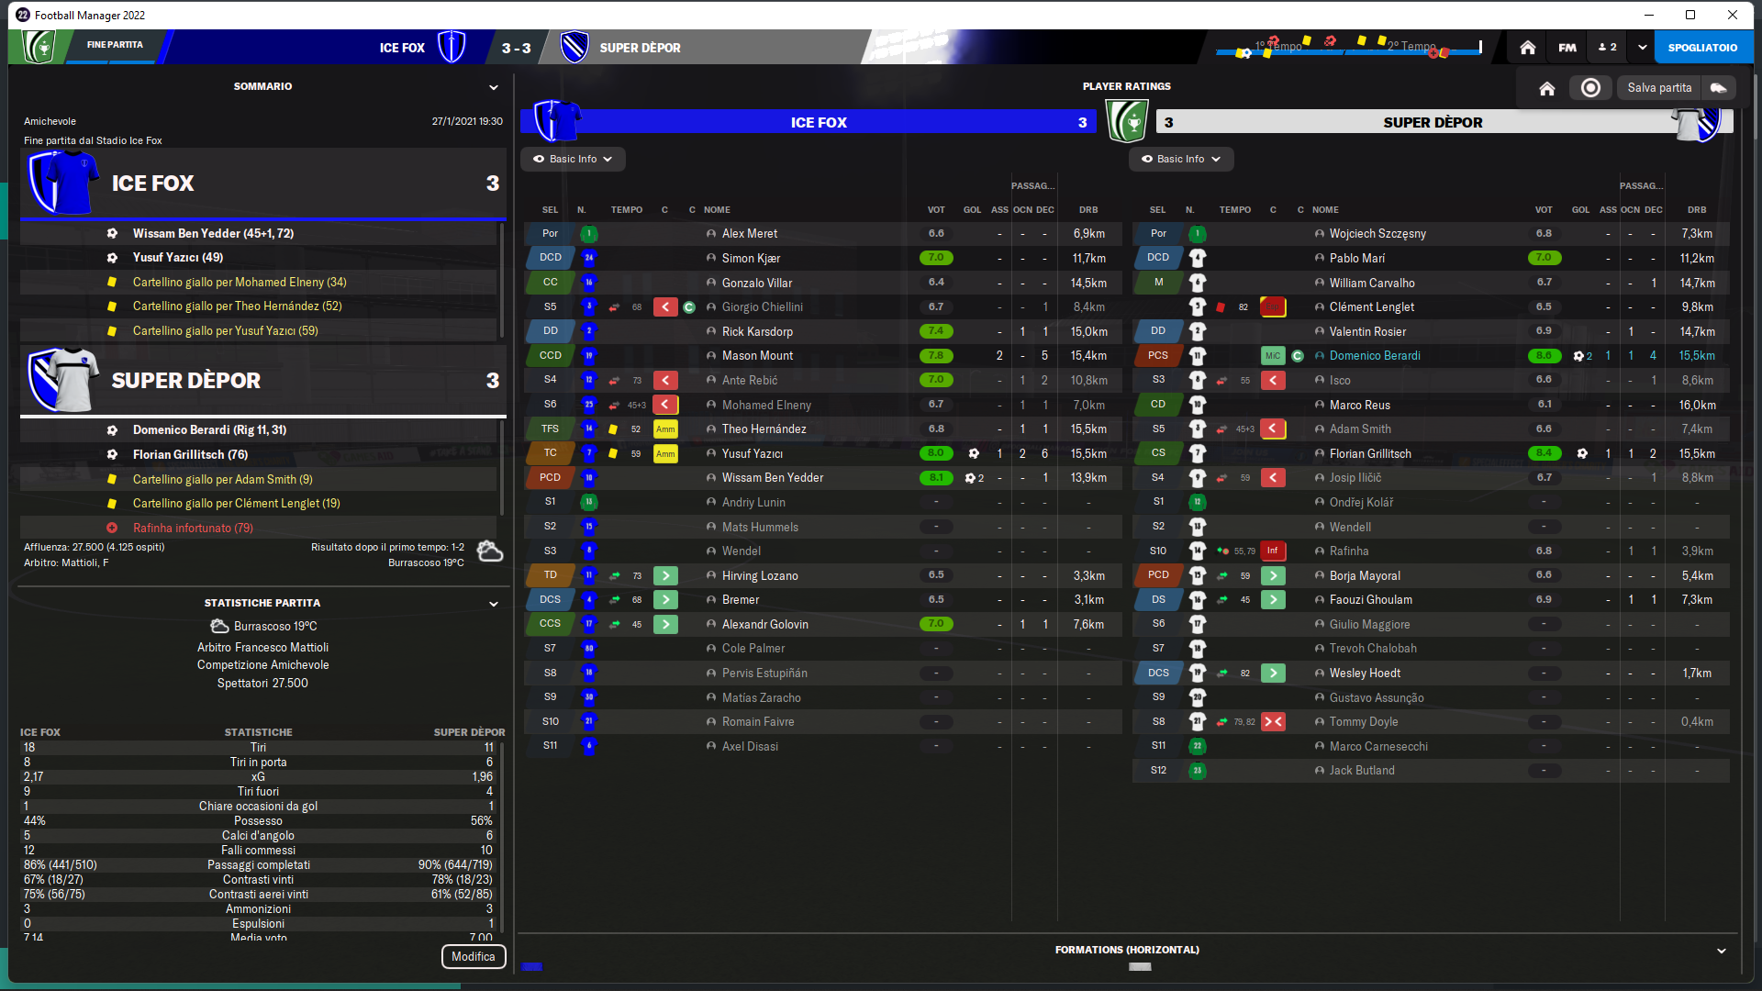The height and width of the screenshot is (991, 1762).
Task: Expand the Sommario panel dropdown
Action: pos(494,88)
